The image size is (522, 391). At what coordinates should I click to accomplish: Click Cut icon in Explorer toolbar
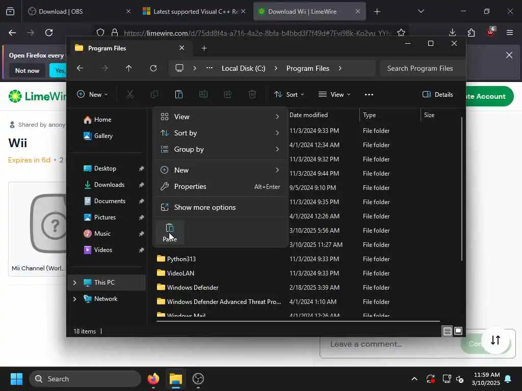(x=130, y=94)
